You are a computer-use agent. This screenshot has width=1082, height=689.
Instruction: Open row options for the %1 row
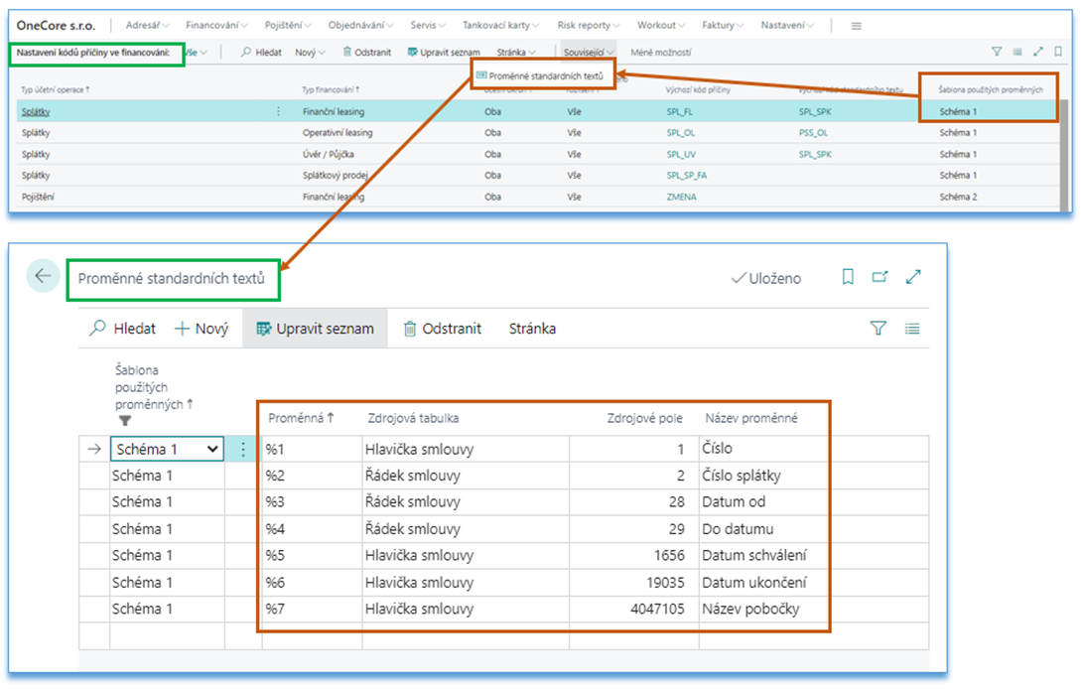pos(244,449)
